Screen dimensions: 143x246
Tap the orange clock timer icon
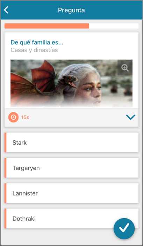(13, 117)
